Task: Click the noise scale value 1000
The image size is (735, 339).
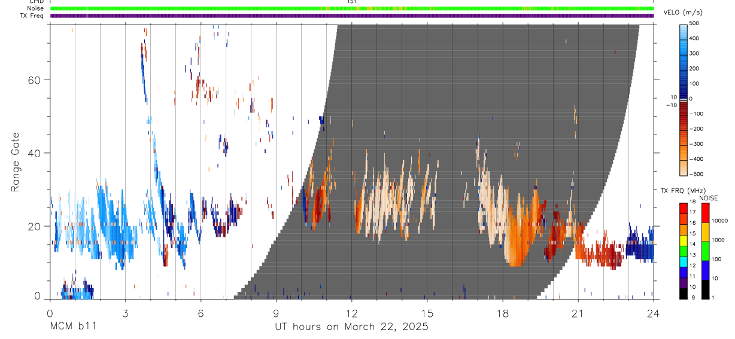Action: [717, 240]
